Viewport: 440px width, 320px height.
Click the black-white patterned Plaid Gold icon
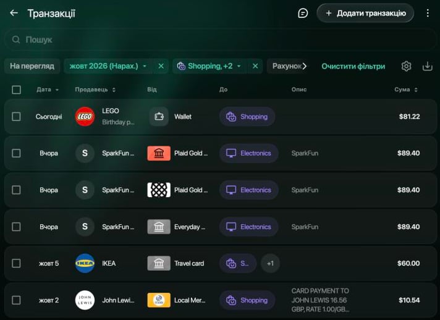(159, 190)
